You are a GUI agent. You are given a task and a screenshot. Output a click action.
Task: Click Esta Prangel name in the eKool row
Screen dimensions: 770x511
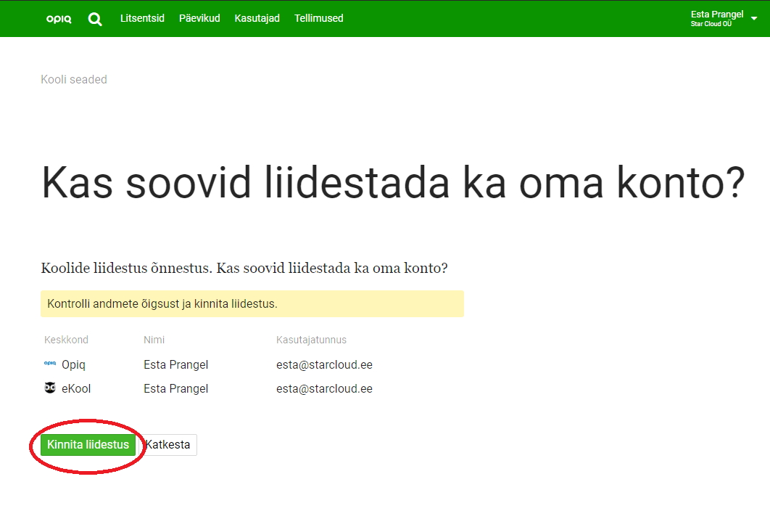coord(175,388)
